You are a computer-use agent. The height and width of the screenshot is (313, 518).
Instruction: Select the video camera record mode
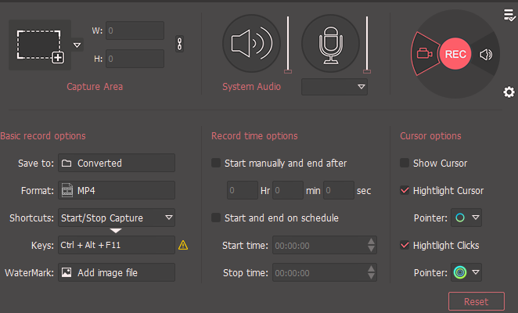click(424, 54)
